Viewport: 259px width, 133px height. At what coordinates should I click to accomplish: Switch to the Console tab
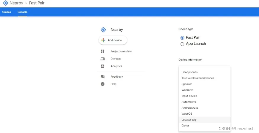[x=22, y=12]
